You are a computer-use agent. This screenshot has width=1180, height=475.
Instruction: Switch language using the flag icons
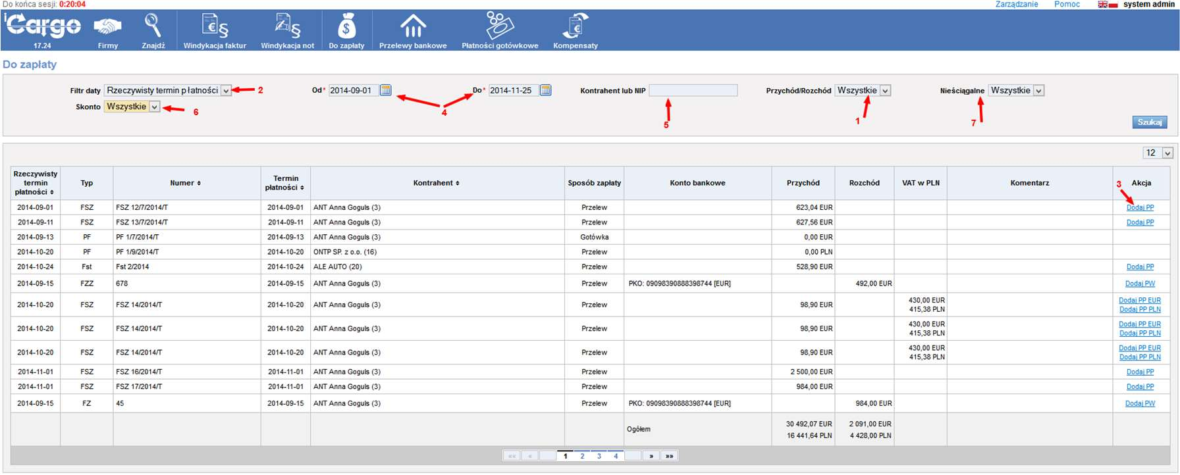pos(1108,5)
